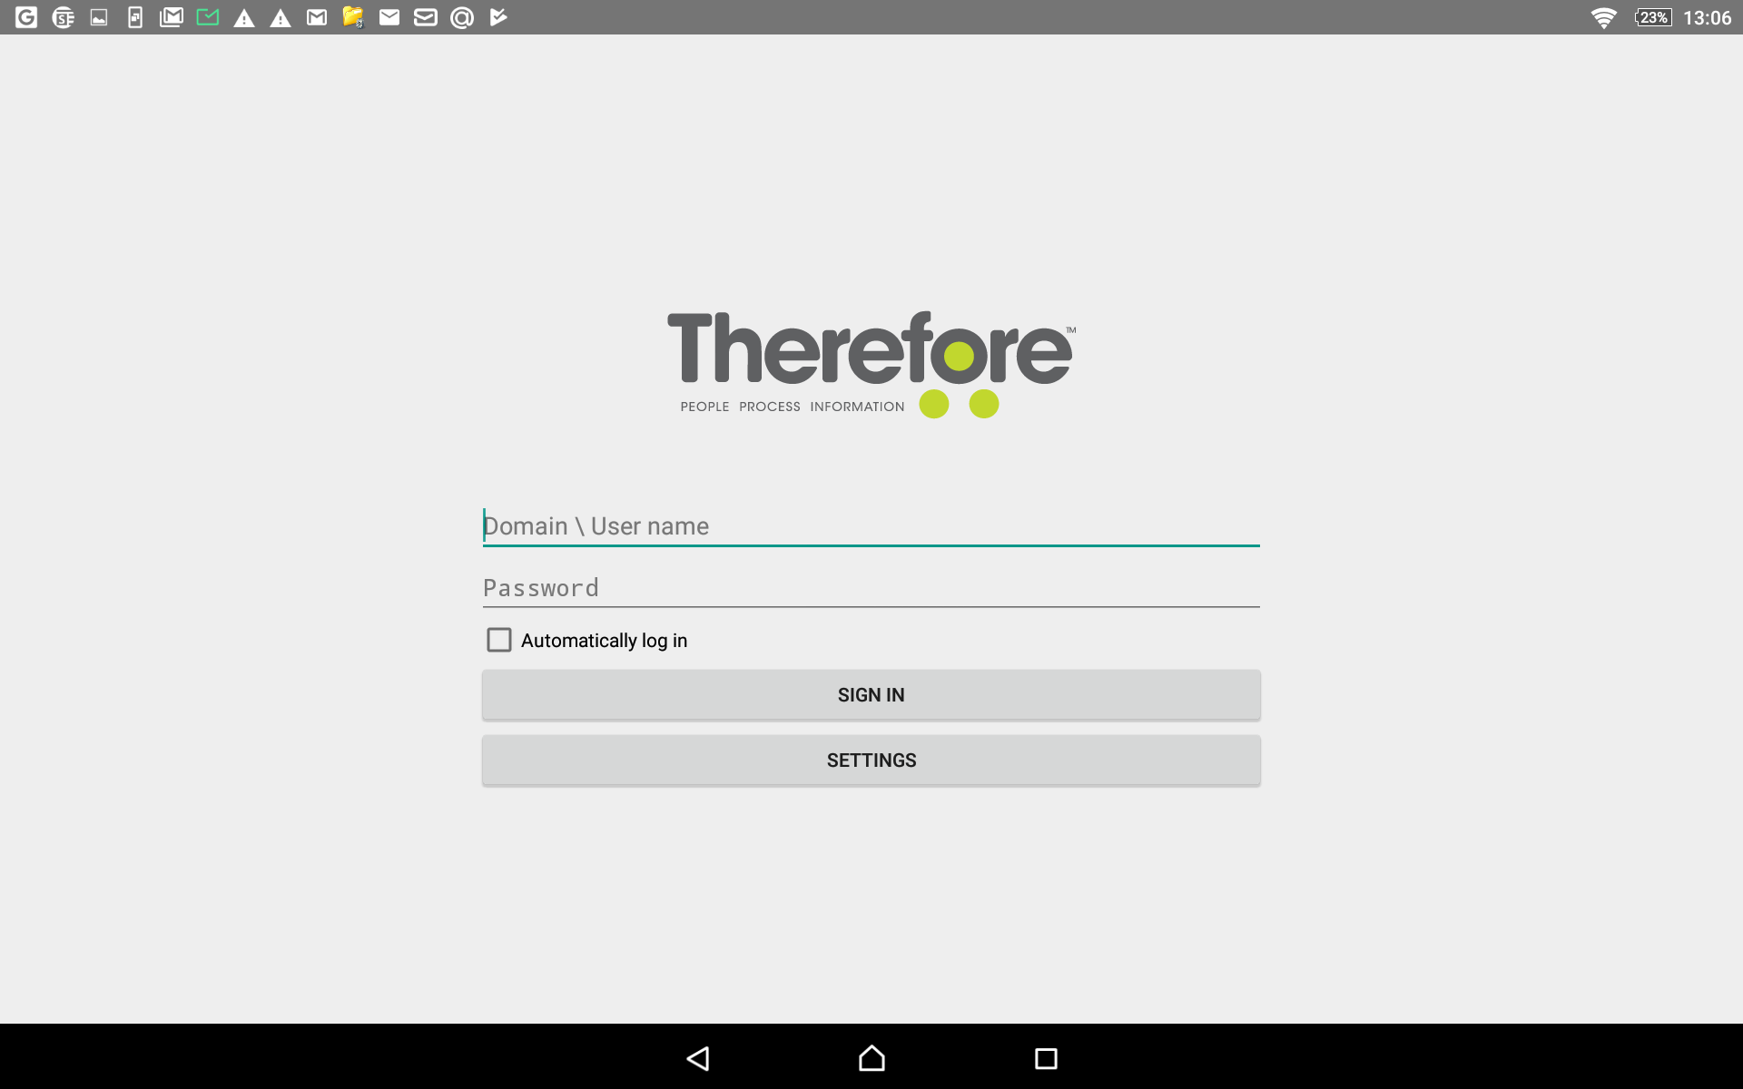Click the 'Automatically log in' label text

tap(604, 641)
